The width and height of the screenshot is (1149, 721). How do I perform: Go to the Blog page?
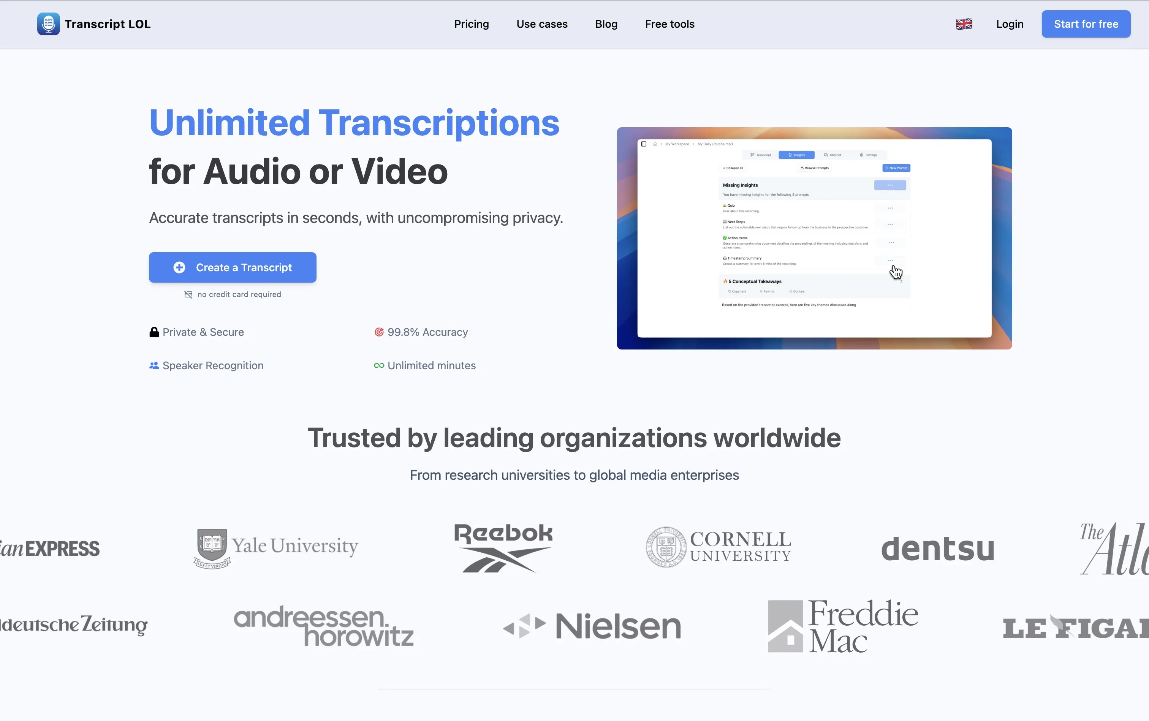[606, 24]
